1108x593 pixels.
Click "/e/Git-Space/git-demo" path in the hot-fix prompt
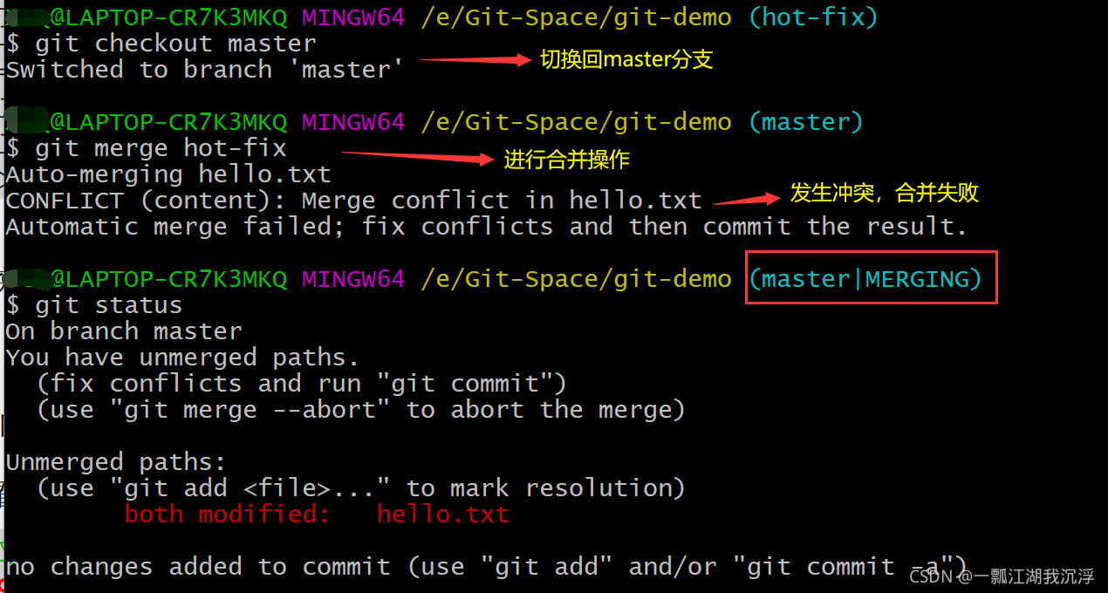pyautogui.click(x=576, y=17)
